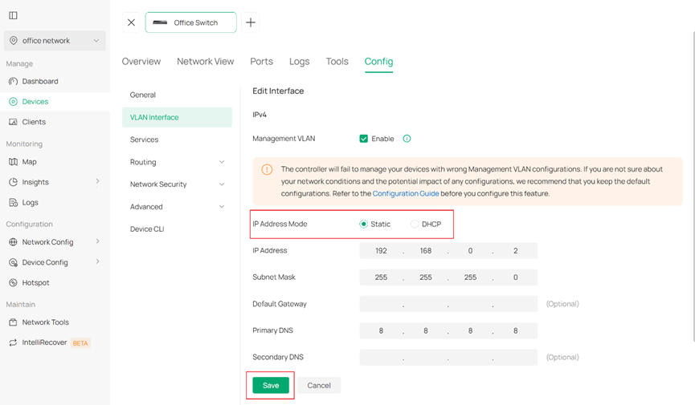Click the Primary DNS input field
Screen dimensions: 695x405
coord(448,330)
